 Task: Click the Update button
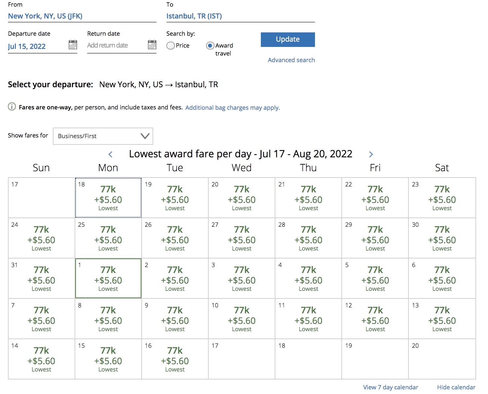[x=288, y=39]
